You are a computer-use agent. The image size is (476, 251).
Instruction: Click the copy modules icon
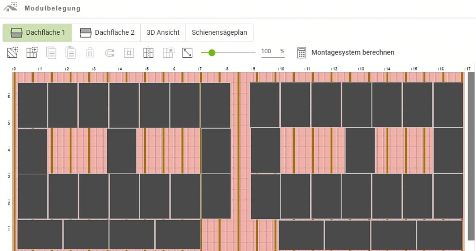[52, 53]
